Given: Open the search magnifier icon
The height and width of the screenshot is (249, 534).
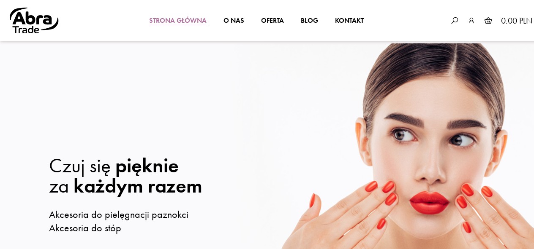Looking at the screenshot, I should pyautogui.click(x=455, y=20).
